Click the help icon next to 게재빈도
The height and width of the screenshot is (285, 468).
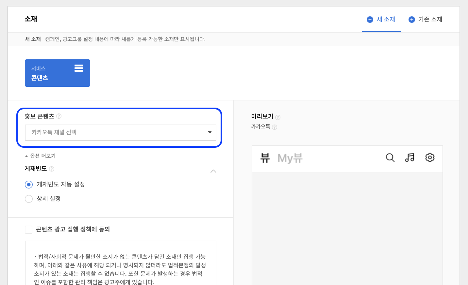coord(52,169)
